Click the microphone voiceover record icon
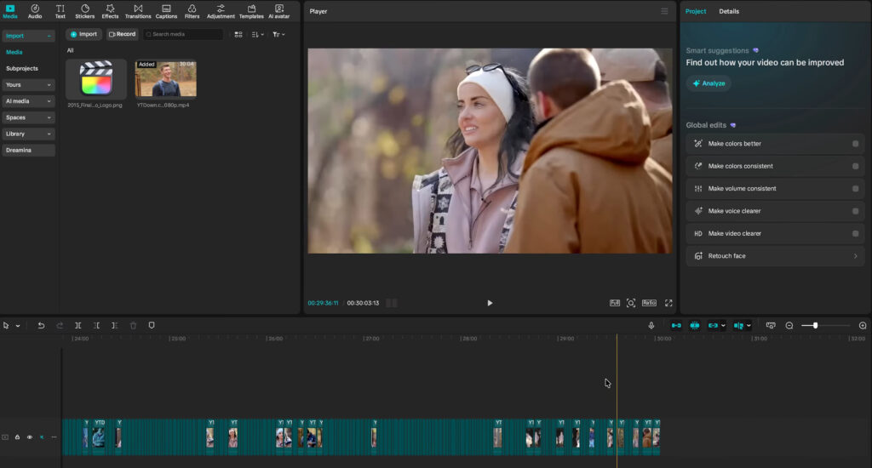 [x=651, y=326]
